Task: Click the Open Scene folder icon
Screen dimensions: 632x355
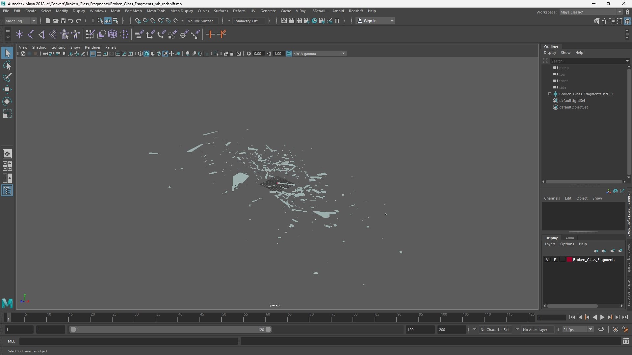Action: [x=56, y=21]
